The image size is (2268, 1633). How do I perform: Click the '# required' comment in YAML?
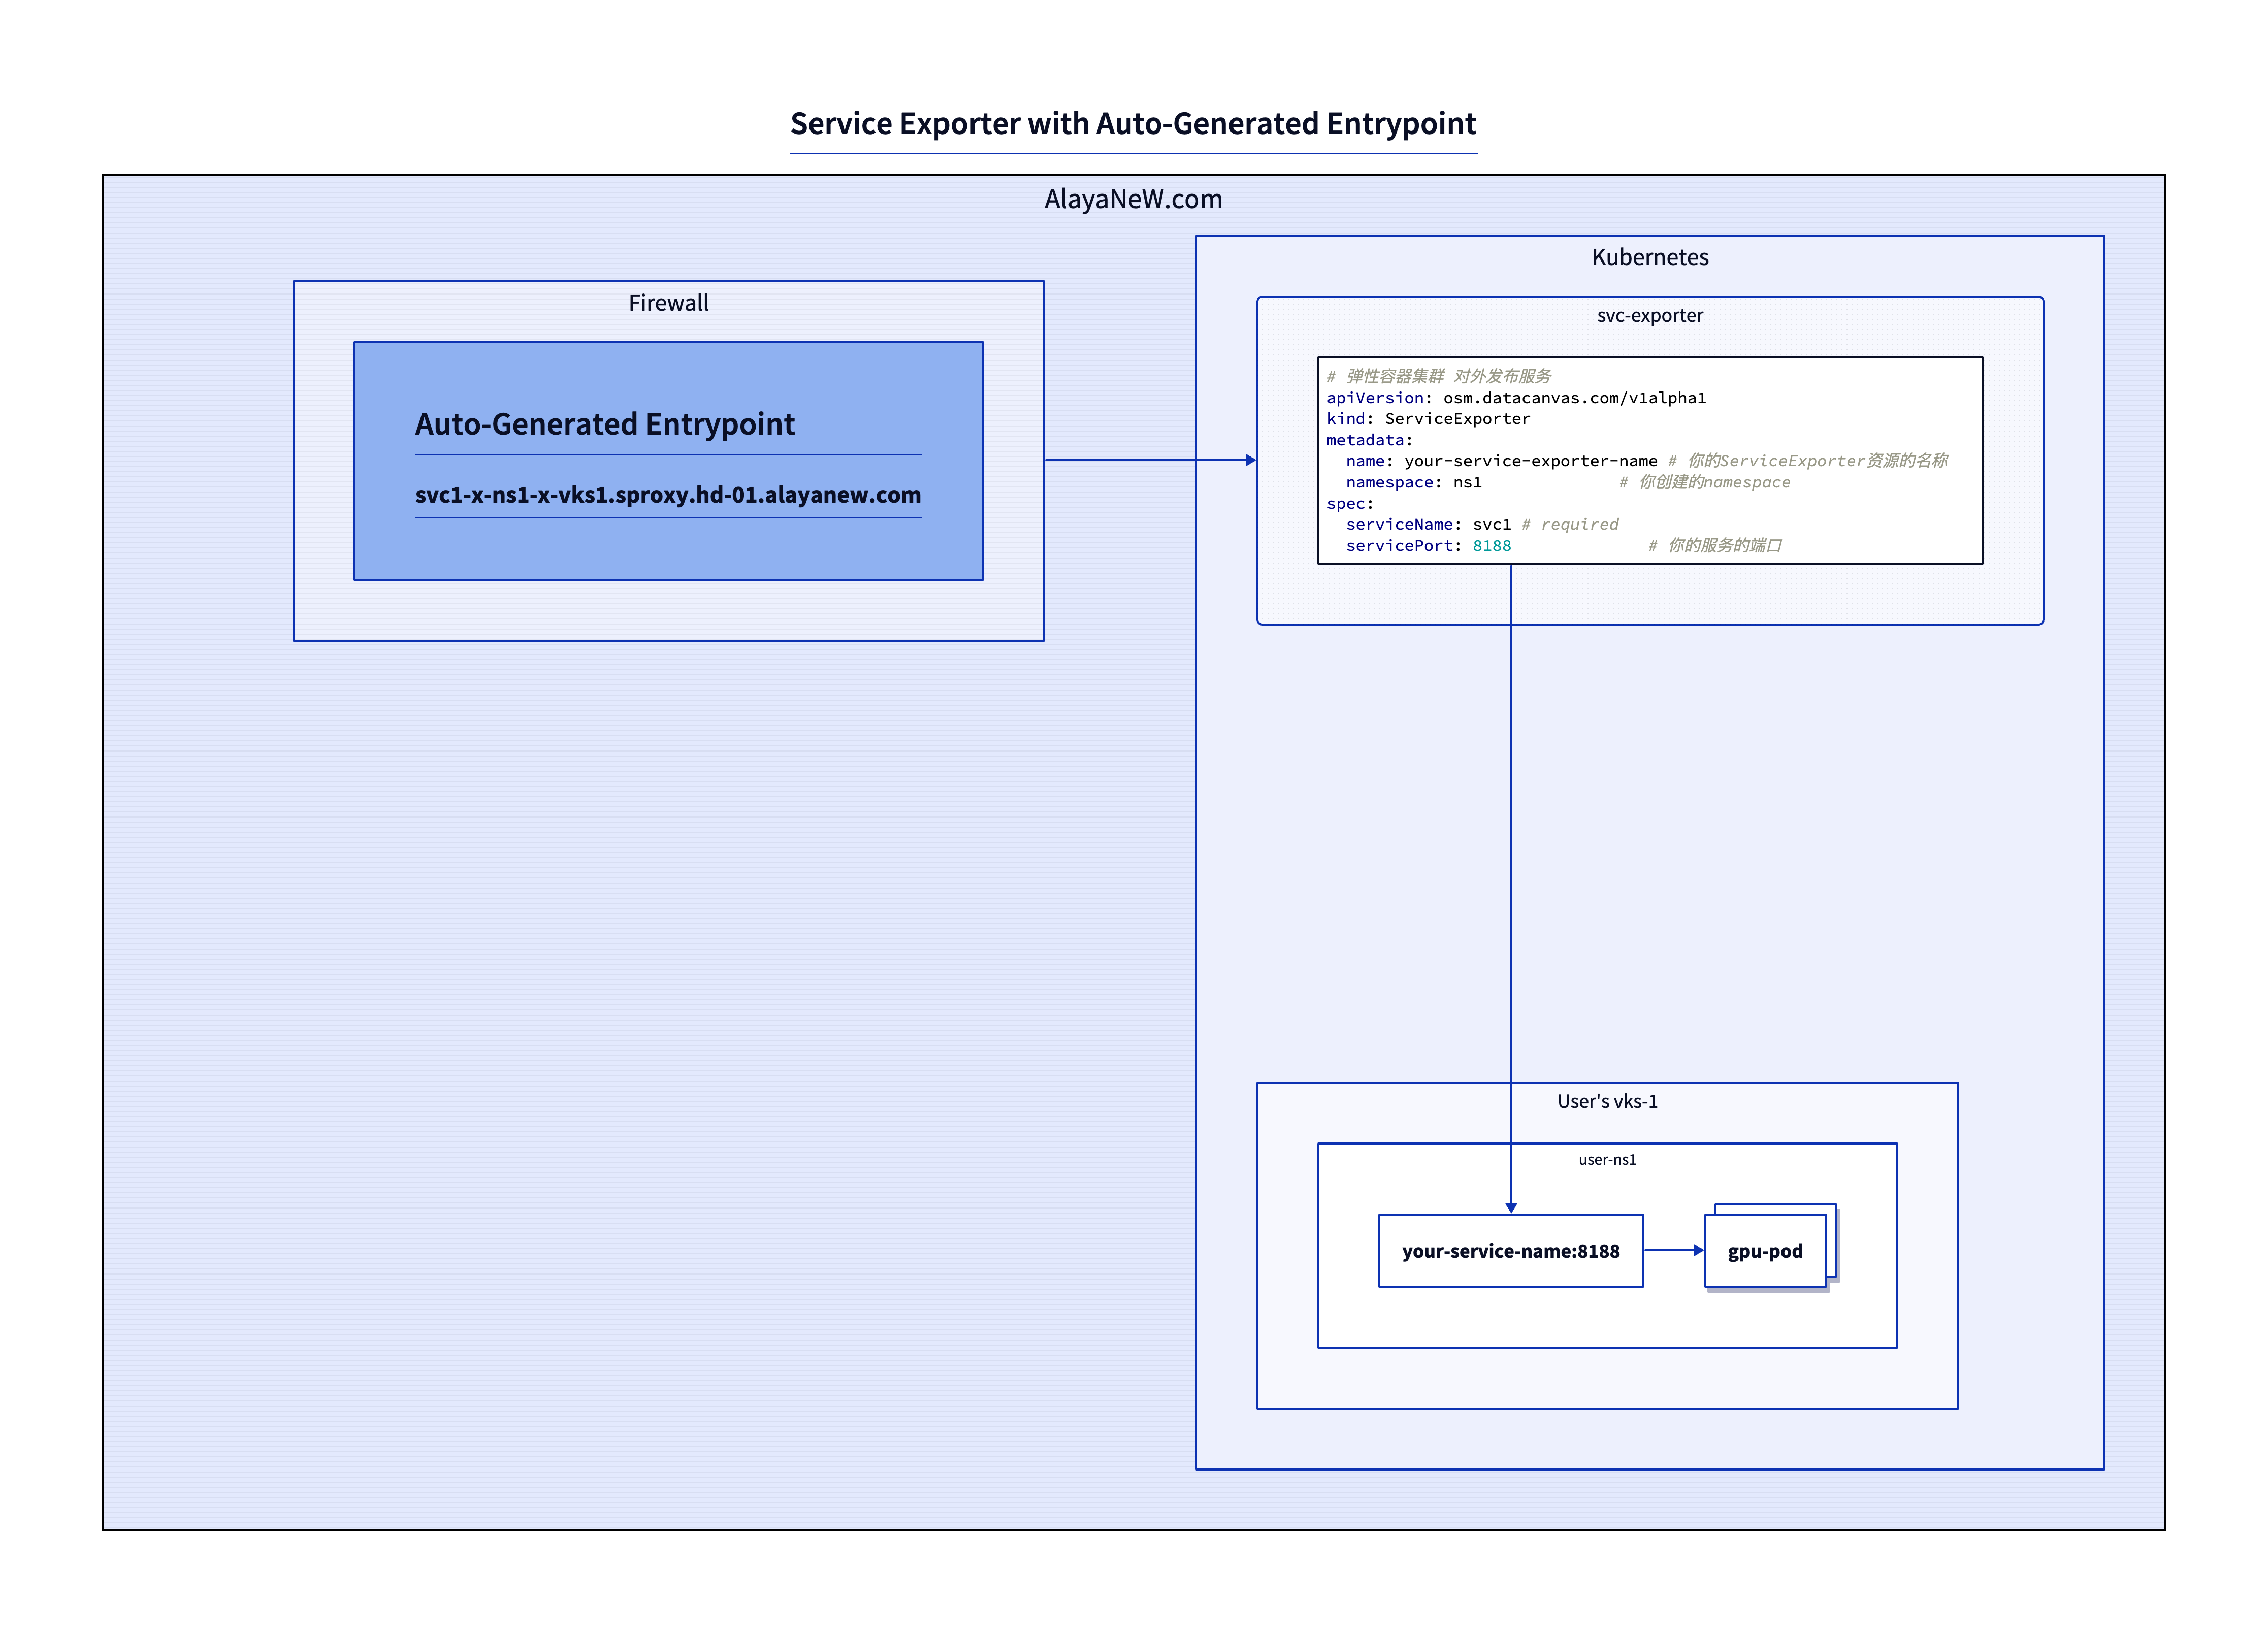pyautogui.click(x=1569, y=525)
